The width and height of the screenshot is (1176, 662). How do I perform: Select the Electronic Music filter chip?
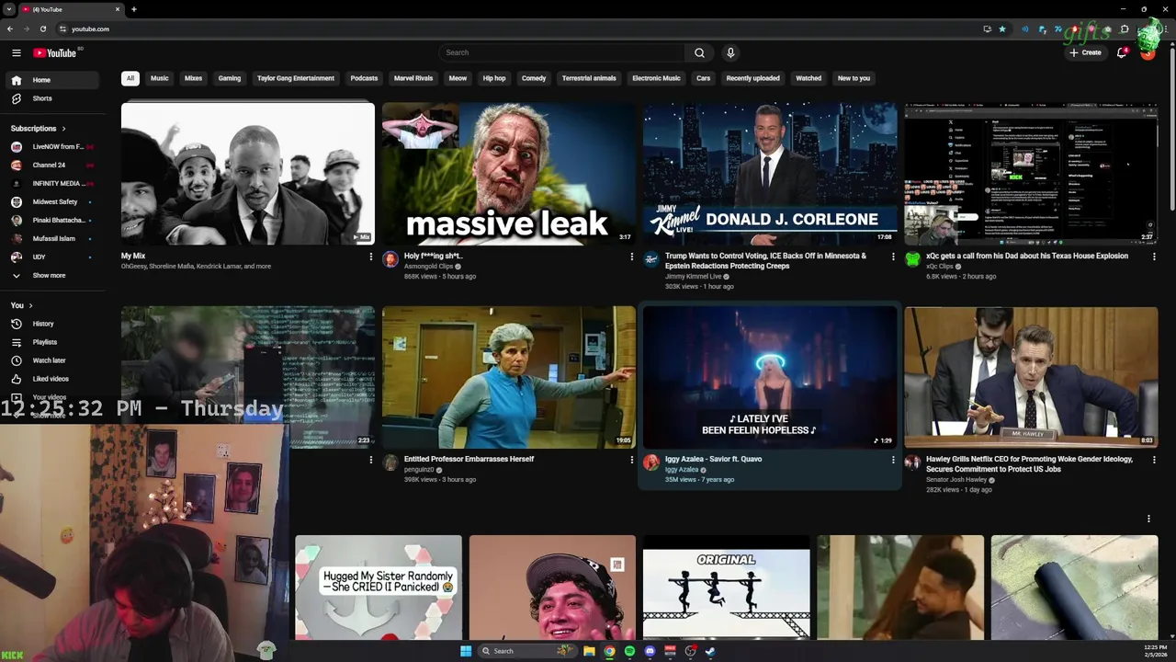[x=656, y=78]
